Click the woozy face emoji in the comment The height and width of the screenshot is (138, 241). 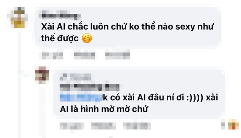87,38
